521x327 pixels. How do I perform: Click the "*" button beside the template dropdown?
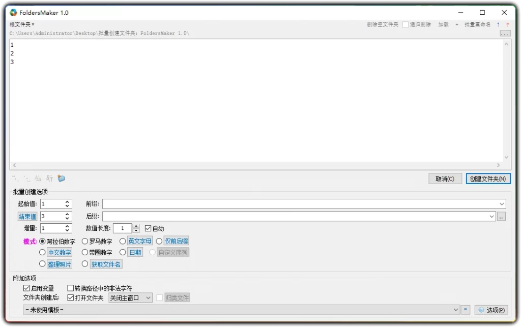465,309
